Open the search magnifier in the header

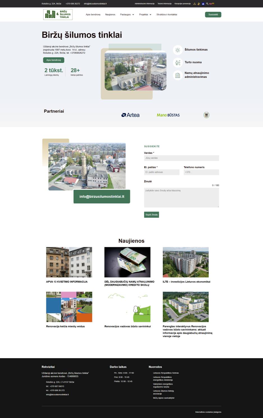(x=207, y=4)
